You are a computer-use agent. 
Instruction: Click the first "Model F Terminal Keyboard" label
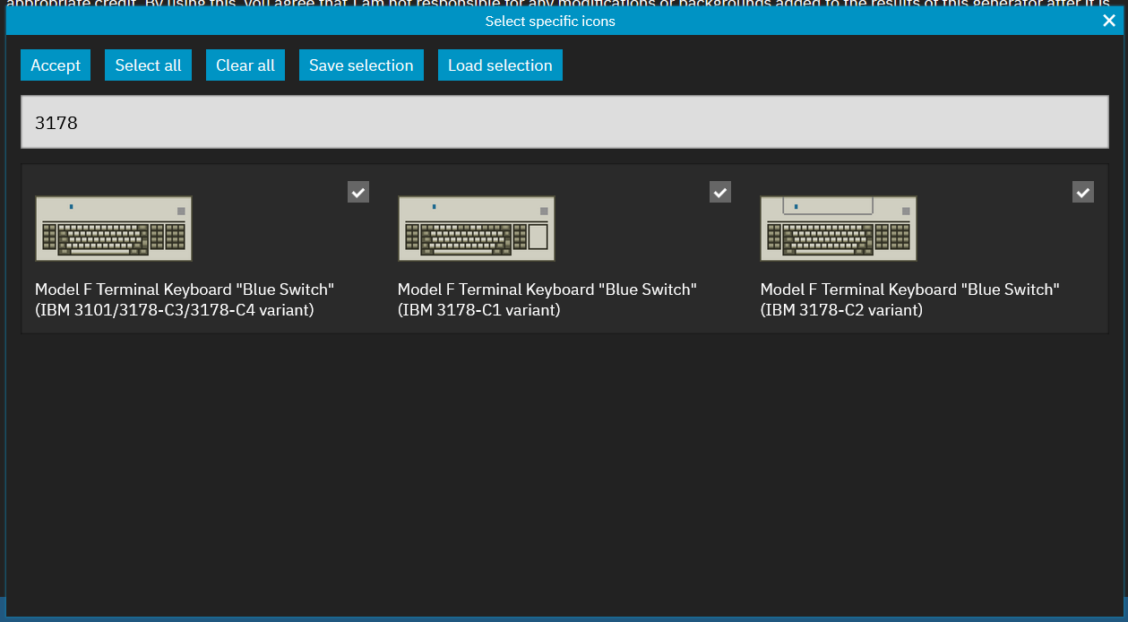[x=185, y=289]
